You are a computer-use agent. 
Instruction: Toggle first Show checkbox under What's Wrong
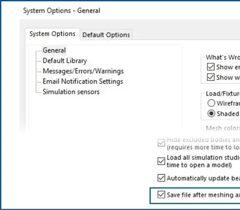(211, 67)
